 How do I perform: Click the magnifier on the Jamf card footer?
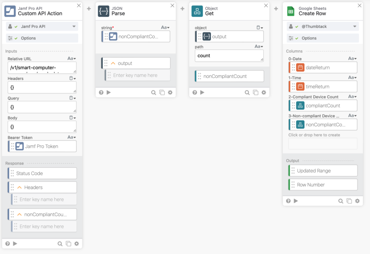60,244
